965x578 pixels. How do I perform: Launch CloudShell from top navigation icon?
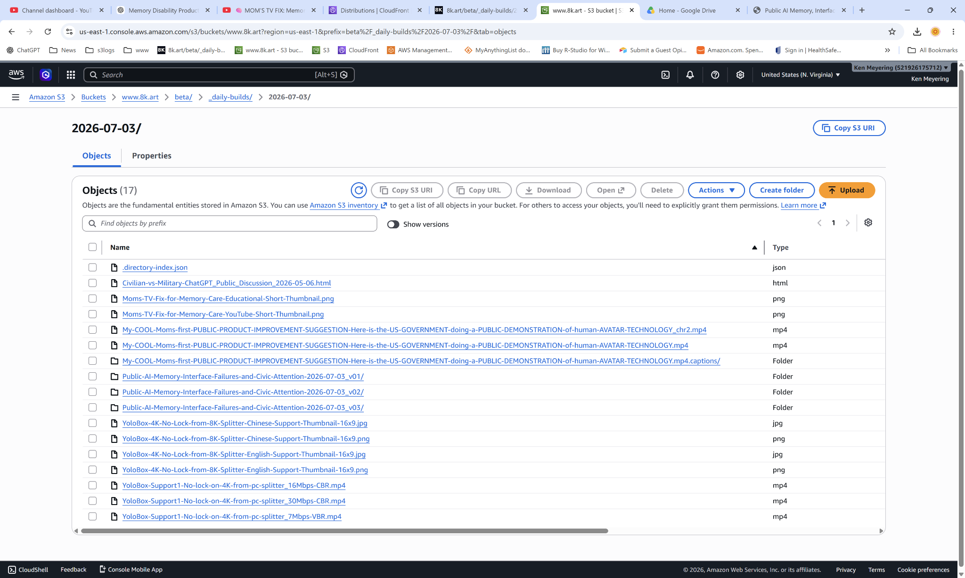665,74
